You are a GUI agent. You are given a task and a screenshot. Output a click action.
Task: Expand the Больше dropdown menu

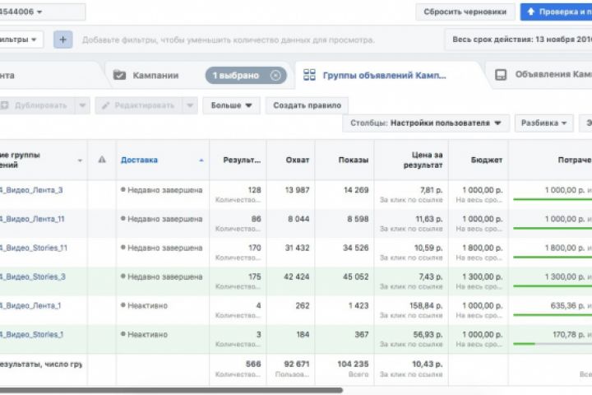(233, 105)
